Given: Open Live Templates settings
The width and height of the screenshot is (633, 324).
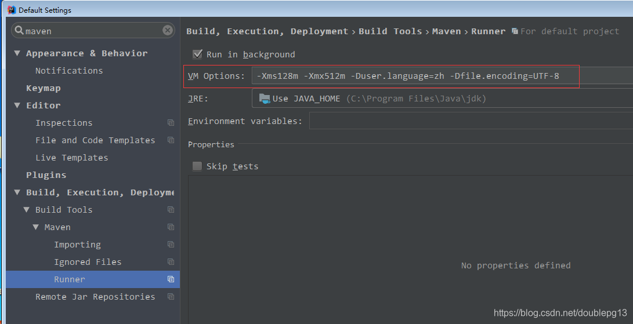Looking at the screenshot, I should [x=72, y=157].
